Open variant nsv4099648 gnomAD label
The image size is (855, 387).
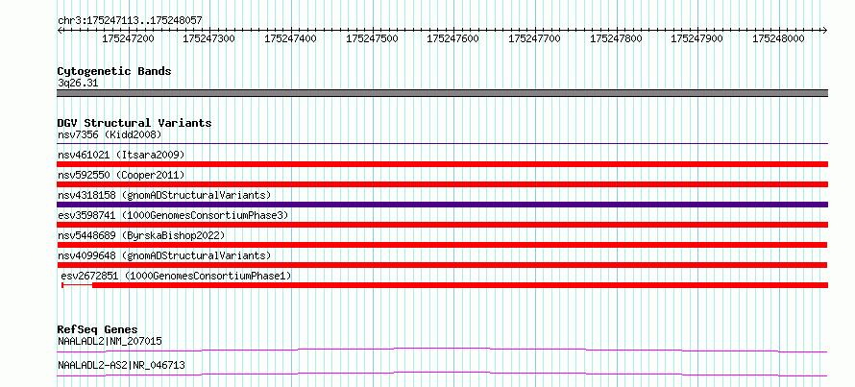coord(164,255)
